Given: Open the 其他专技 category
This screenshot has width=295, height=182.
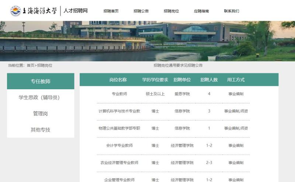Looking at the screenshot, I should 41,130.
